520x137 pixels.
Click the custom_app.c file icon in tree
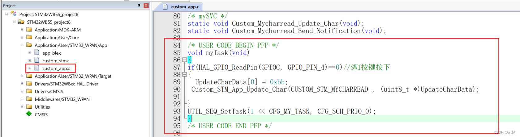pyautogui.click(x=37, y=68)
